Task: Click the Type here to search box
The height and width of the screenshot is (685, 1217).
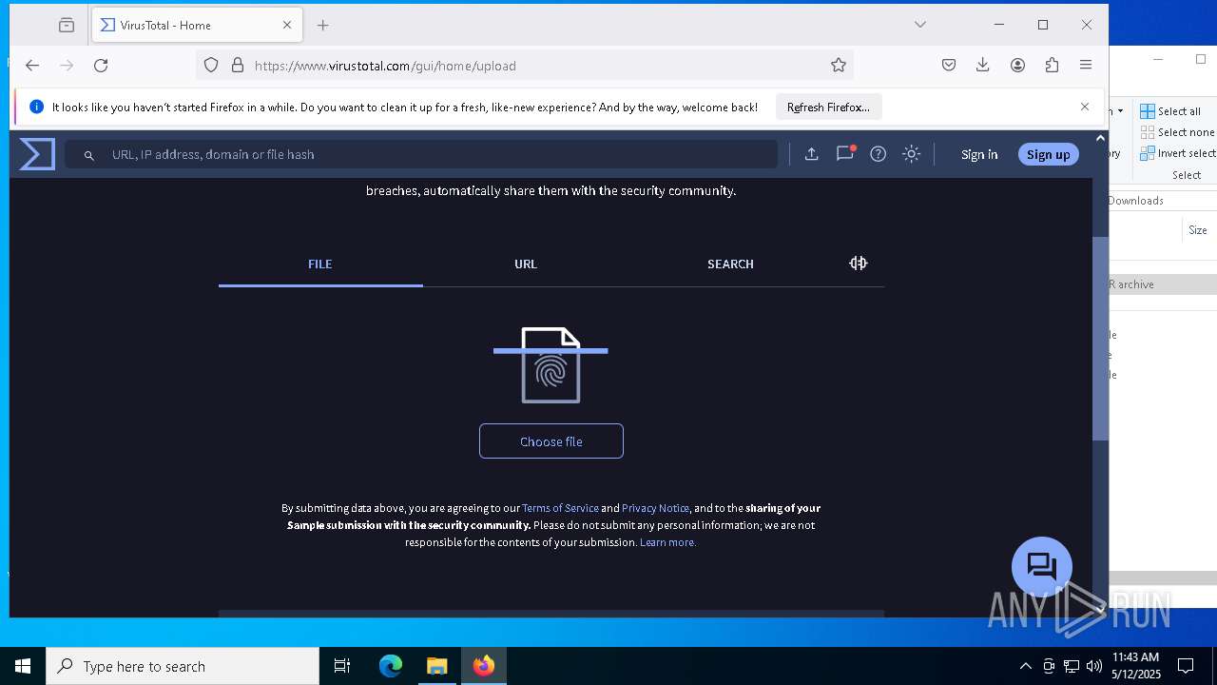Action: (x=183, y=666)
